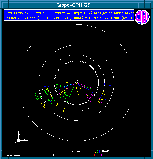Click the OPAL experiment logo
Viewport: 153px width, 159px height.
(x=142, y=17)
